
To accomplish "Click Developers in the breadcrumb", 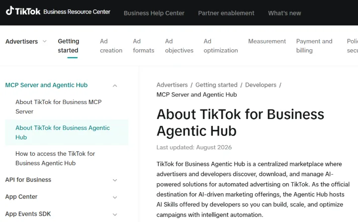I will click(x=261, y=85).
